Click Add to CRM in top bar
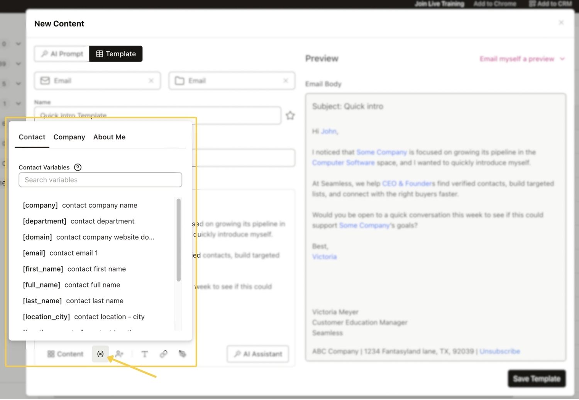Viewport: 579px width, 400px height. tap(550, 4)
